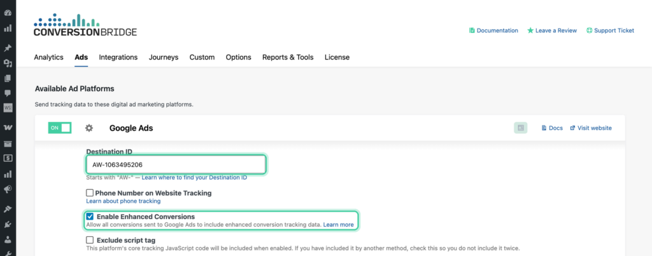Open the WS form sidebar icon
This screenshot has width=652, height=256.
click(x=8, y=108)
